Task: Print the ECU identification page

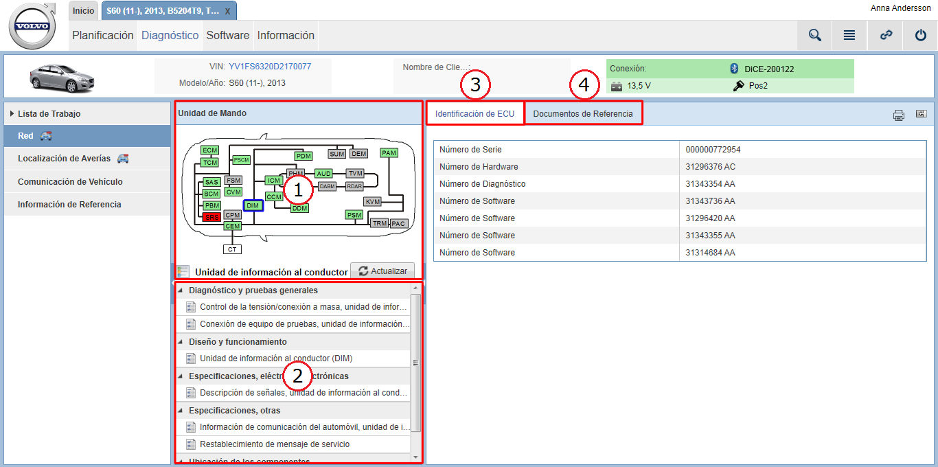Action: click(899, 115)
